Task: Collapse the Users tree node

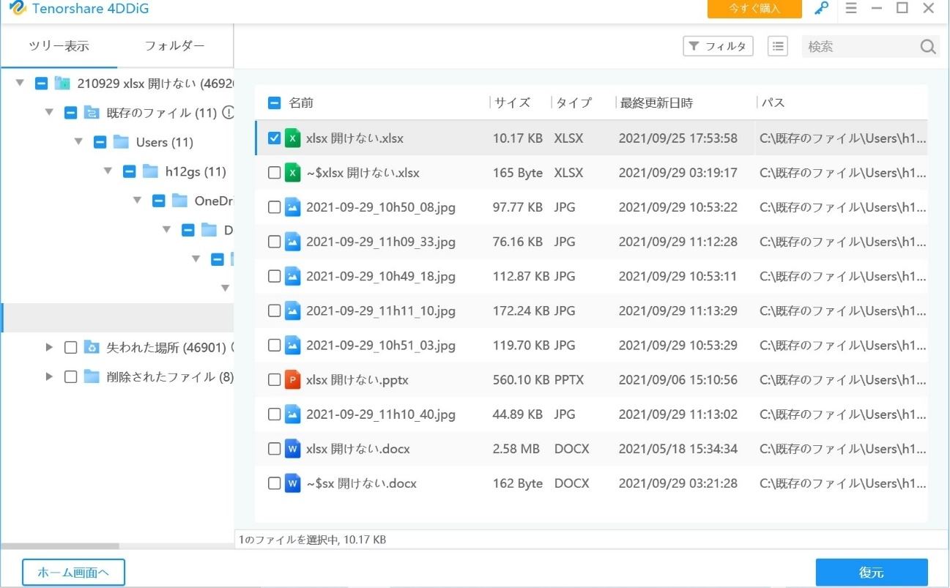Action: (x=78, y=141)
